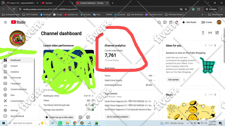Open the All Pr Channels bookmark folder
The height and width of the screenshot is (126, 225).
30,15
